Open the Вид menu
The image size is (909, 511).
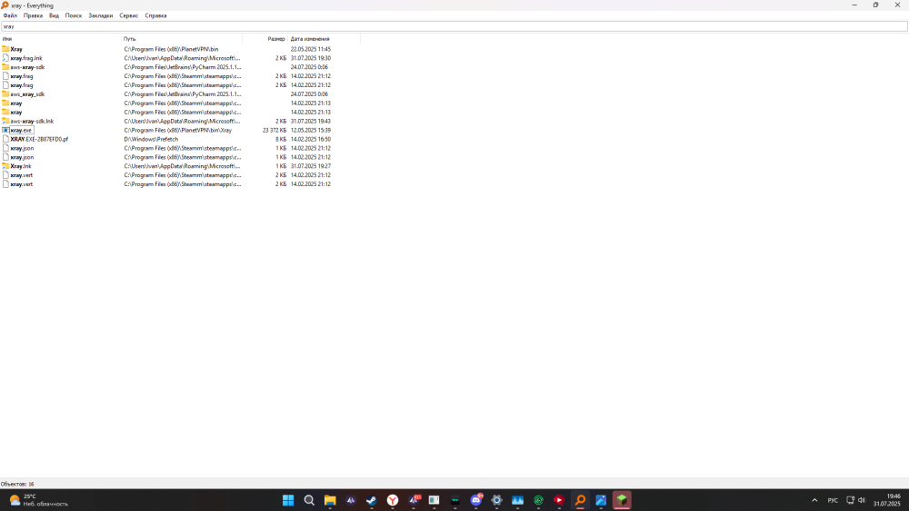coord(54,15)
